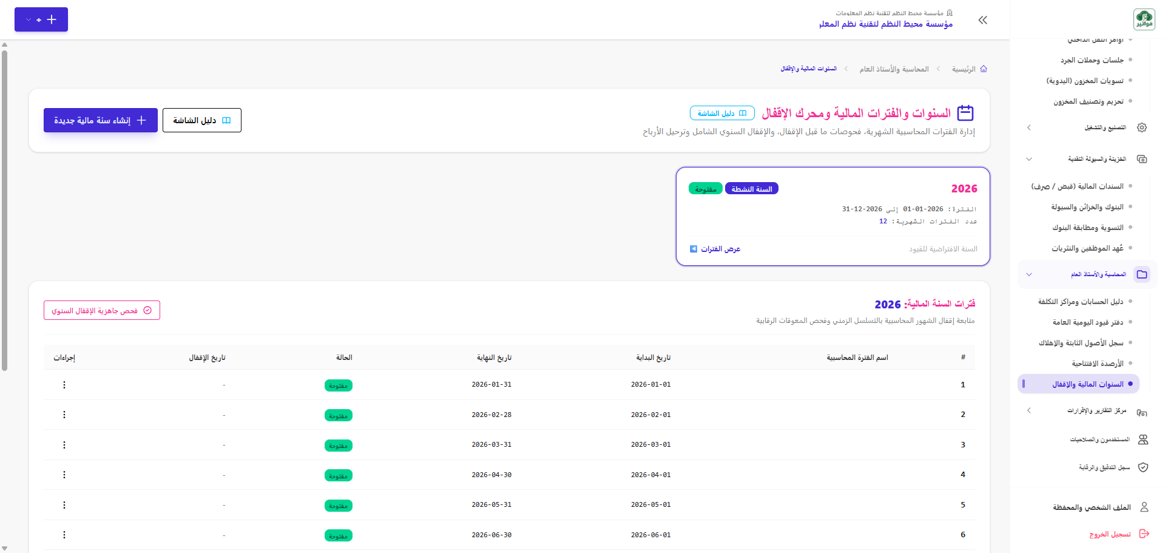Click إنشاء سنة مالية جديدة button
Viewport: 1165px width, 553px height.
click(x=101, y=120)
